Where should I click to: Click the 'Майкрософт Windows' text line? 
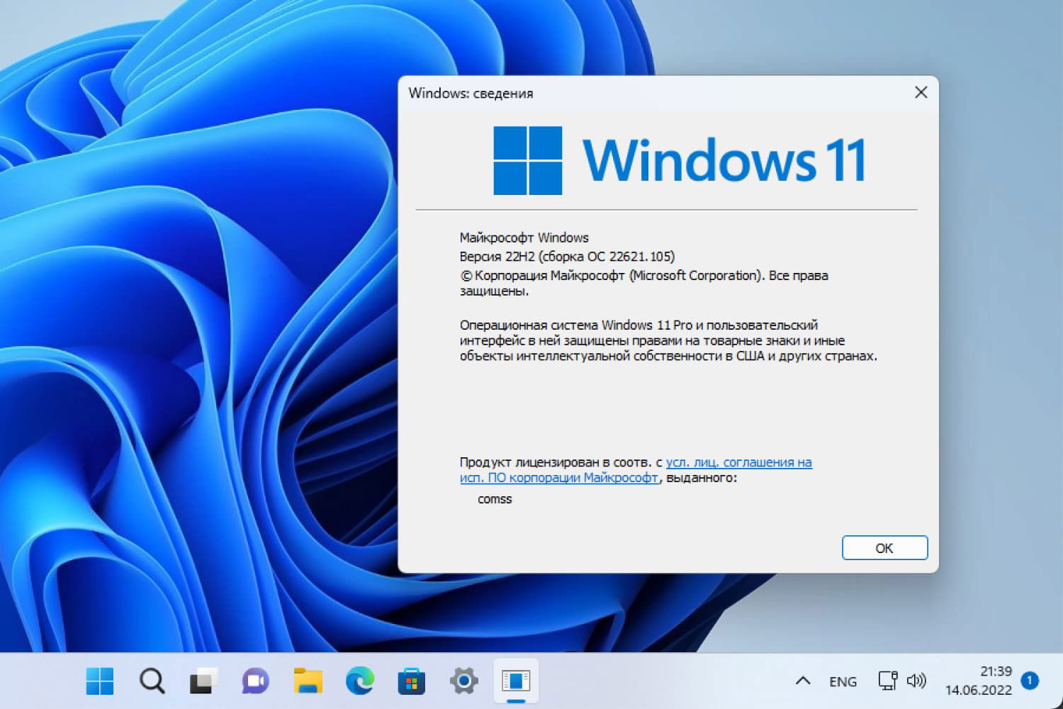click(524, 238)
